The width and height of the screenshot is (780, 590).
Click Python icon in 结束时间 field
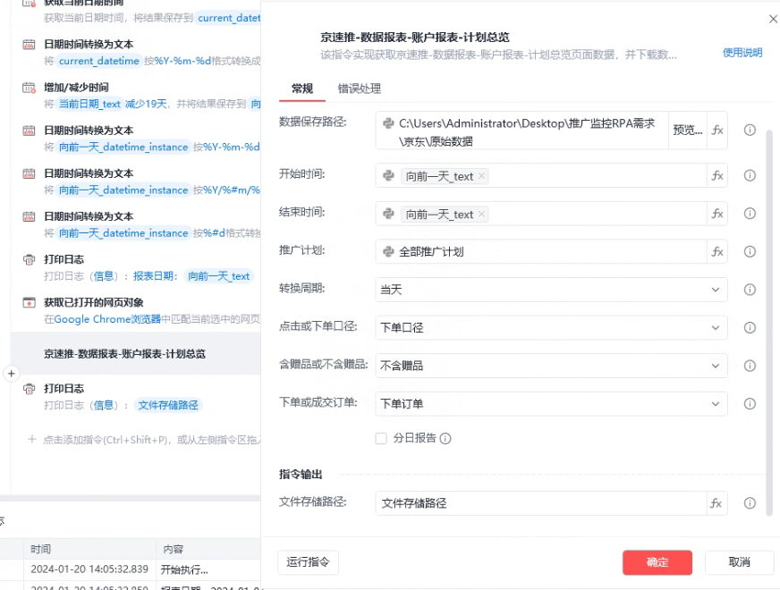[x=388, y=214]
